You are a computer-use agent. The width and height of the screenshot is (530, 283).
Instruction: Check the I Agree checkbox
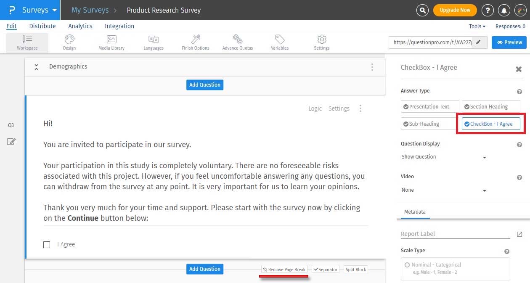click(47, 244)
